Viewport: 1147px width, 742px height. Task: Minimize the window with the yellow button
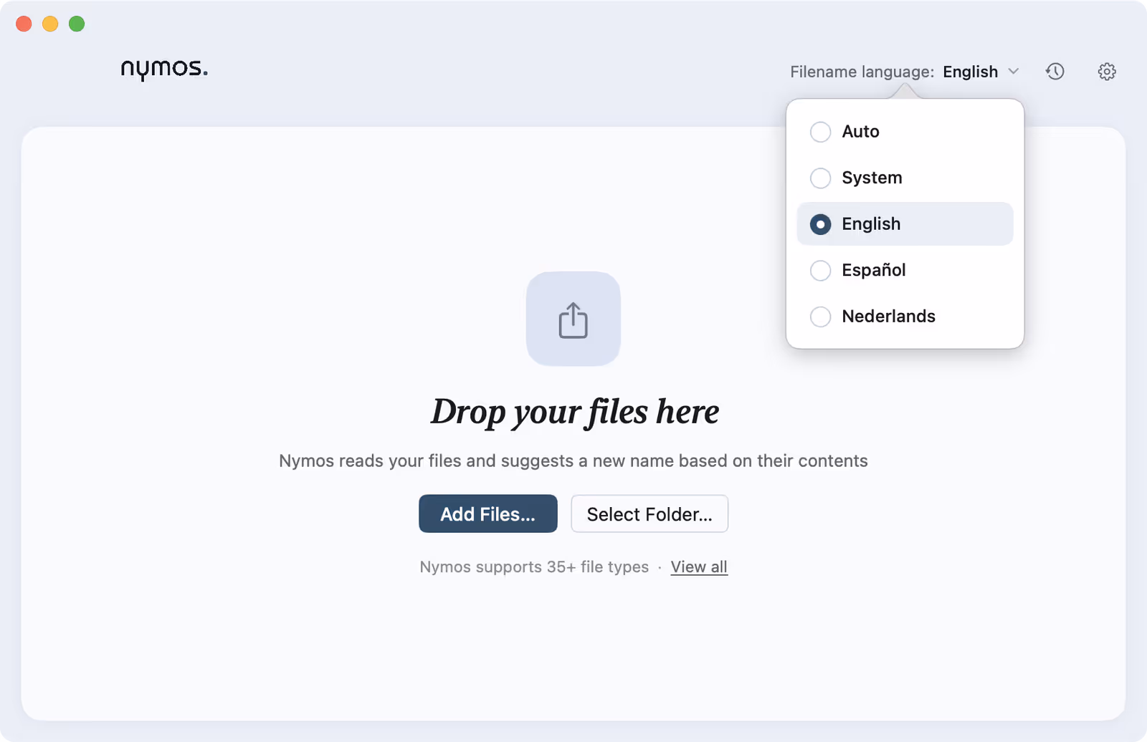tap(50, 24)
